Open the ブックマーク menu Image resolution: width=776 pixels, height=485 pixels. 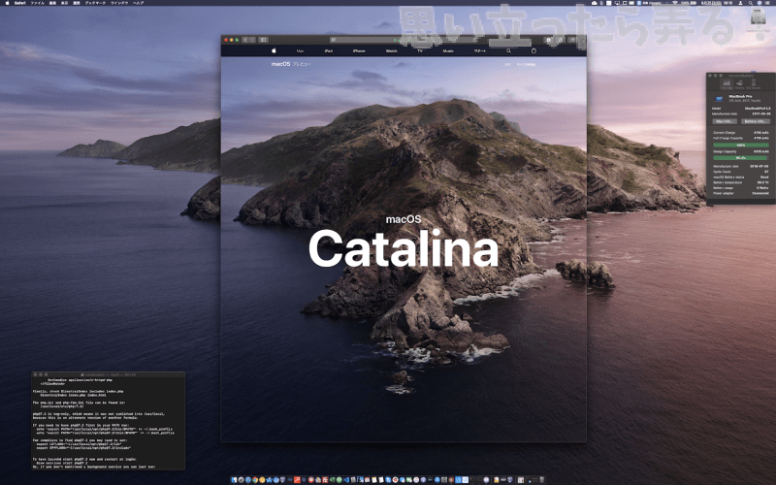tap(95, 3)
